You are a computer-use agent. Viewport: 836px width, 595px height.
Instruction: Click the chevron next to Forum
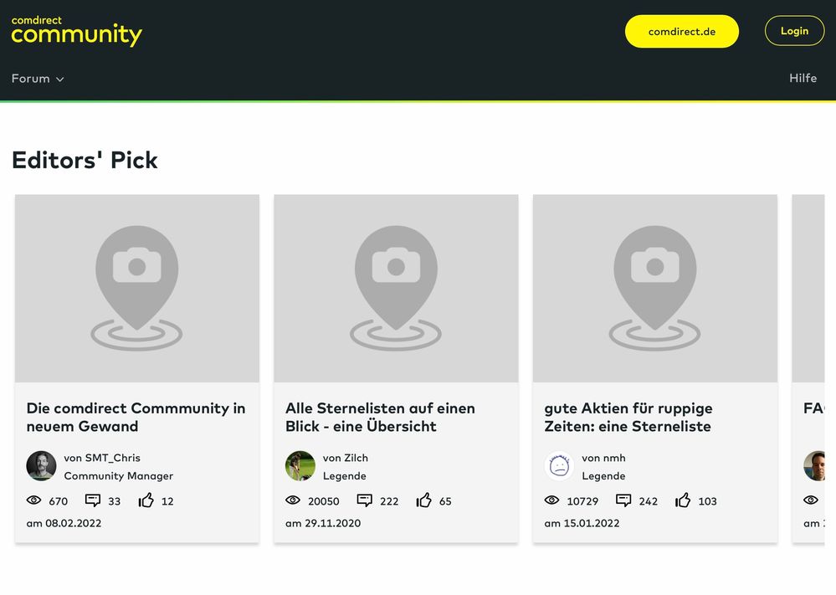[60, 80]
